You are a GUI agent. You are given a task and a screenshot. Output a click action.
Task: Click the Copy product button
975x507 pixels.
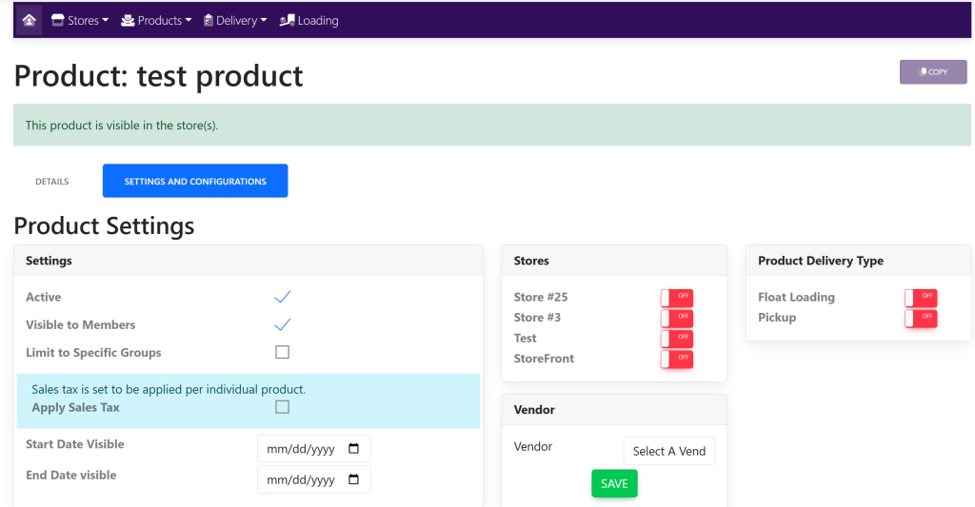pos(932,72)
